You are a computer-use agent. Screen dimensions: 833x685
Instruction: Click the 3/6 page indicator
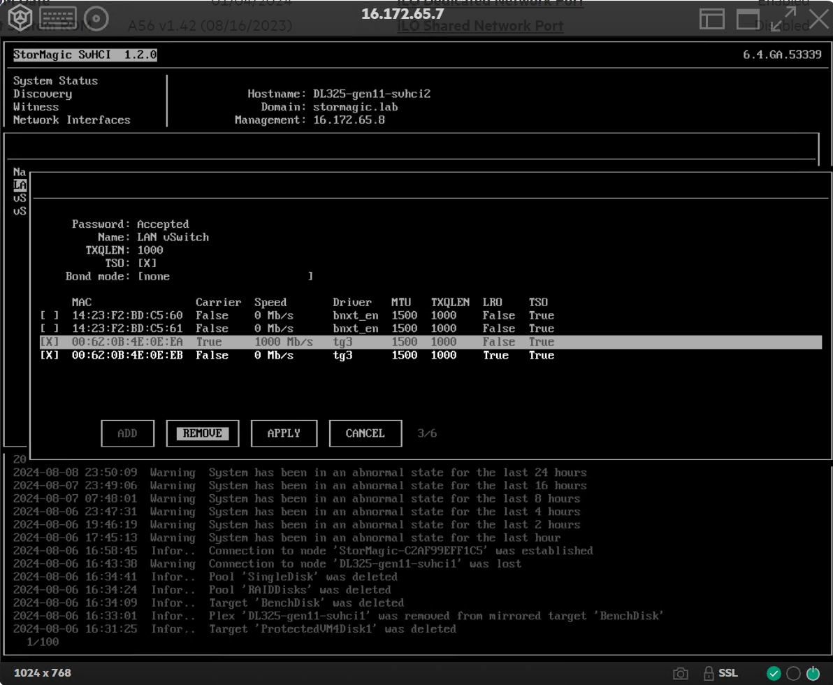pos(427,433)
